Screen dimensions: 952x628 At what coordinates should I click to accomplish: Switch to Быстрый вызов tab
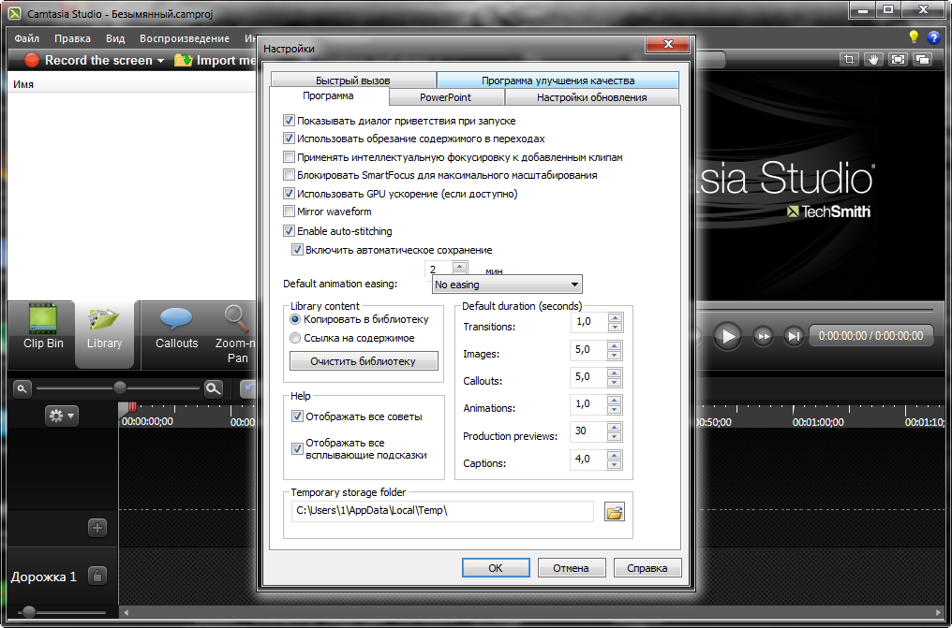click(x=352, y=80)
